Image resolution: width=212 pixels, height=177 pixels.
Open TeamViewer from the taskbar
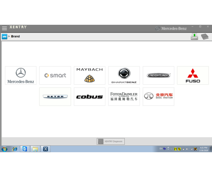pyautogui.click(x=25, y=149)
